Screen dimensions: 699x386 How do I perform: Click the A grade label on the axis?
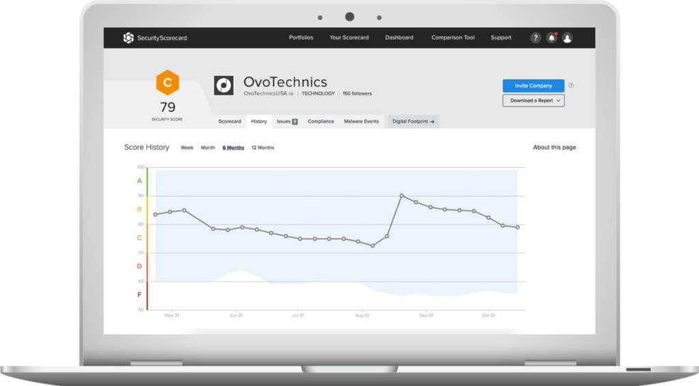(x=139, y=181)
